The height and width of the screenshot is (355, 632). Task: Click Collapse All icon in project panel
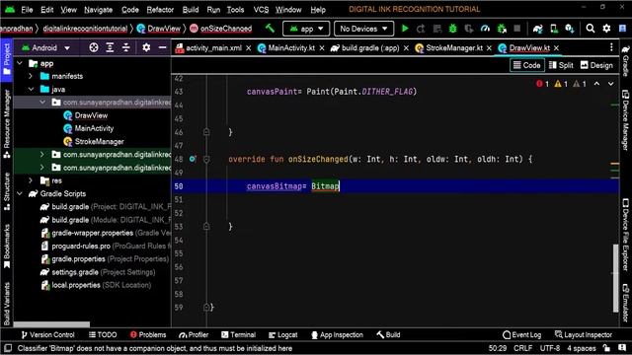pyautogui.click(x=126, y=47)
